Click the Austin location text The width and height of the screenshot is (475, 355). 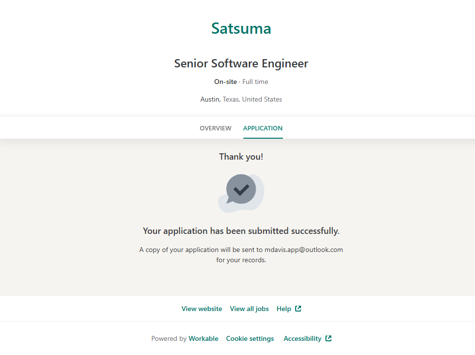(210, 100)
